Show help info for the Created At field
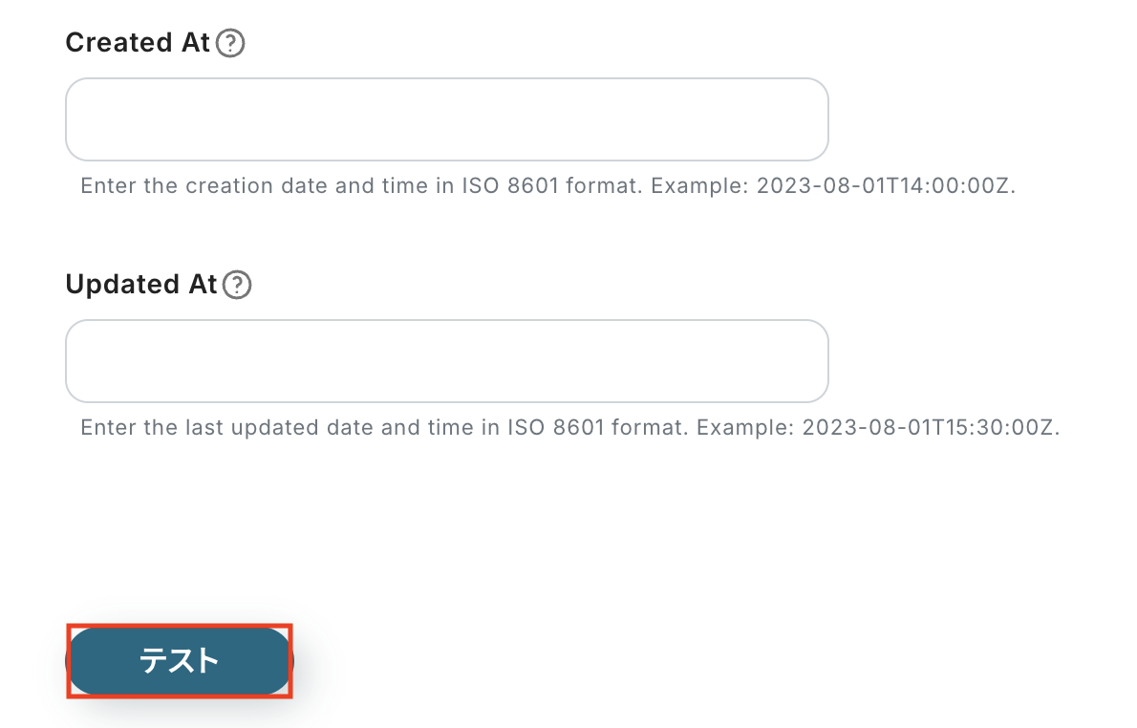Screen dimensions: 1137x728 click(230, 44)
